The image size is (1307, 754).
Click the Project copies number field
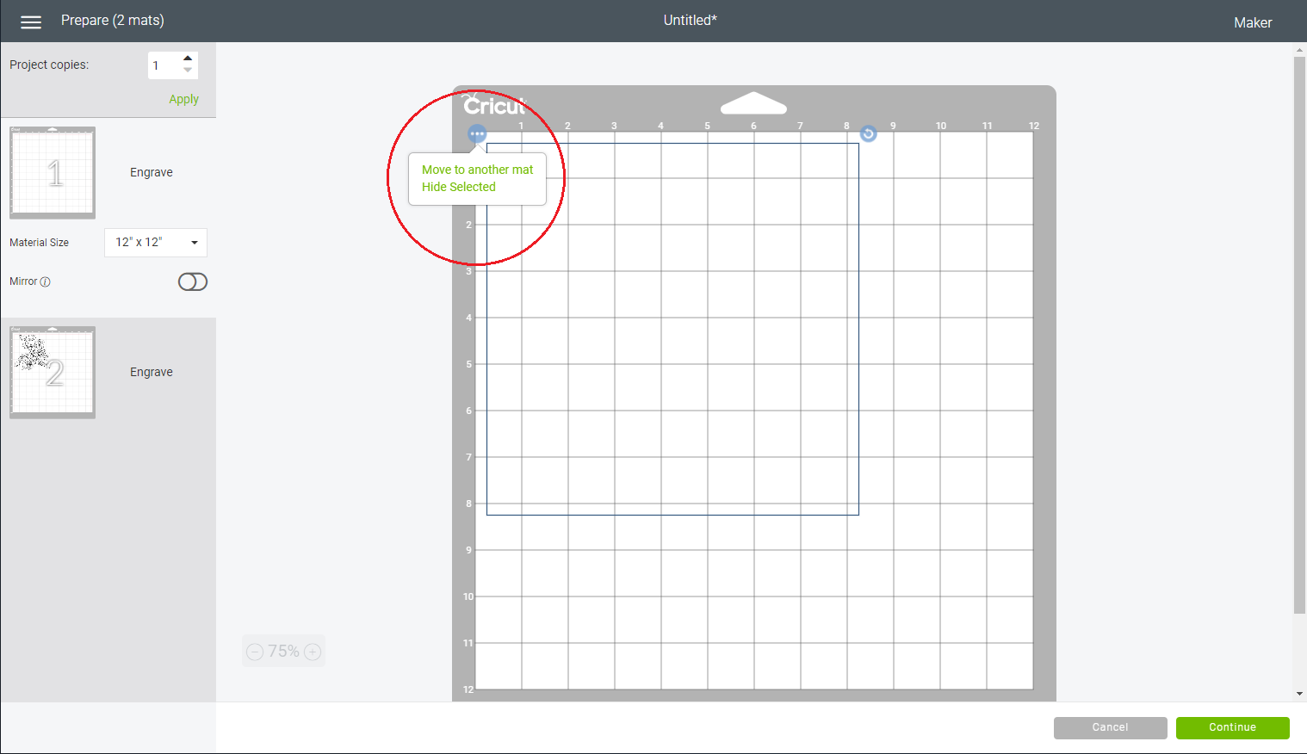pos(164,65)
